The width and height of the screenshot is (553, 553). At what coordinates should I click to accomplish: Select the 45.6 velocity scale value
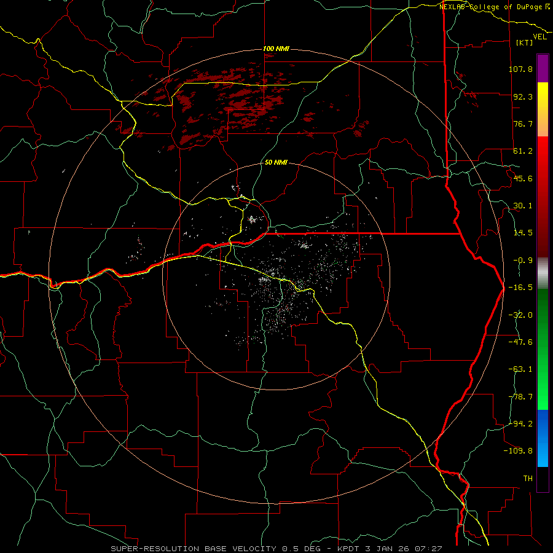click(x=523, y=178)
